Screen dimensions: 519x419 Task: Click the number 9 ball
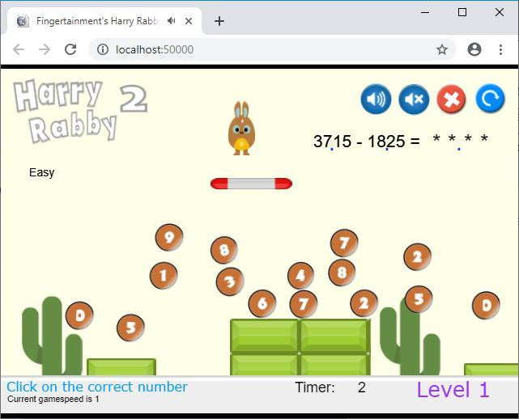(x=169, y=237)
